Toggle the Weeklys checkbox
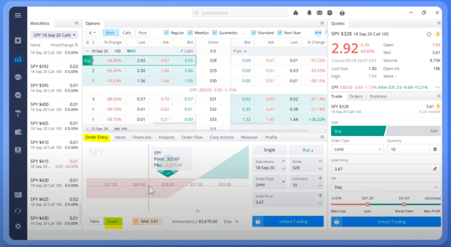451x247 pixels. tap(190, 33)
